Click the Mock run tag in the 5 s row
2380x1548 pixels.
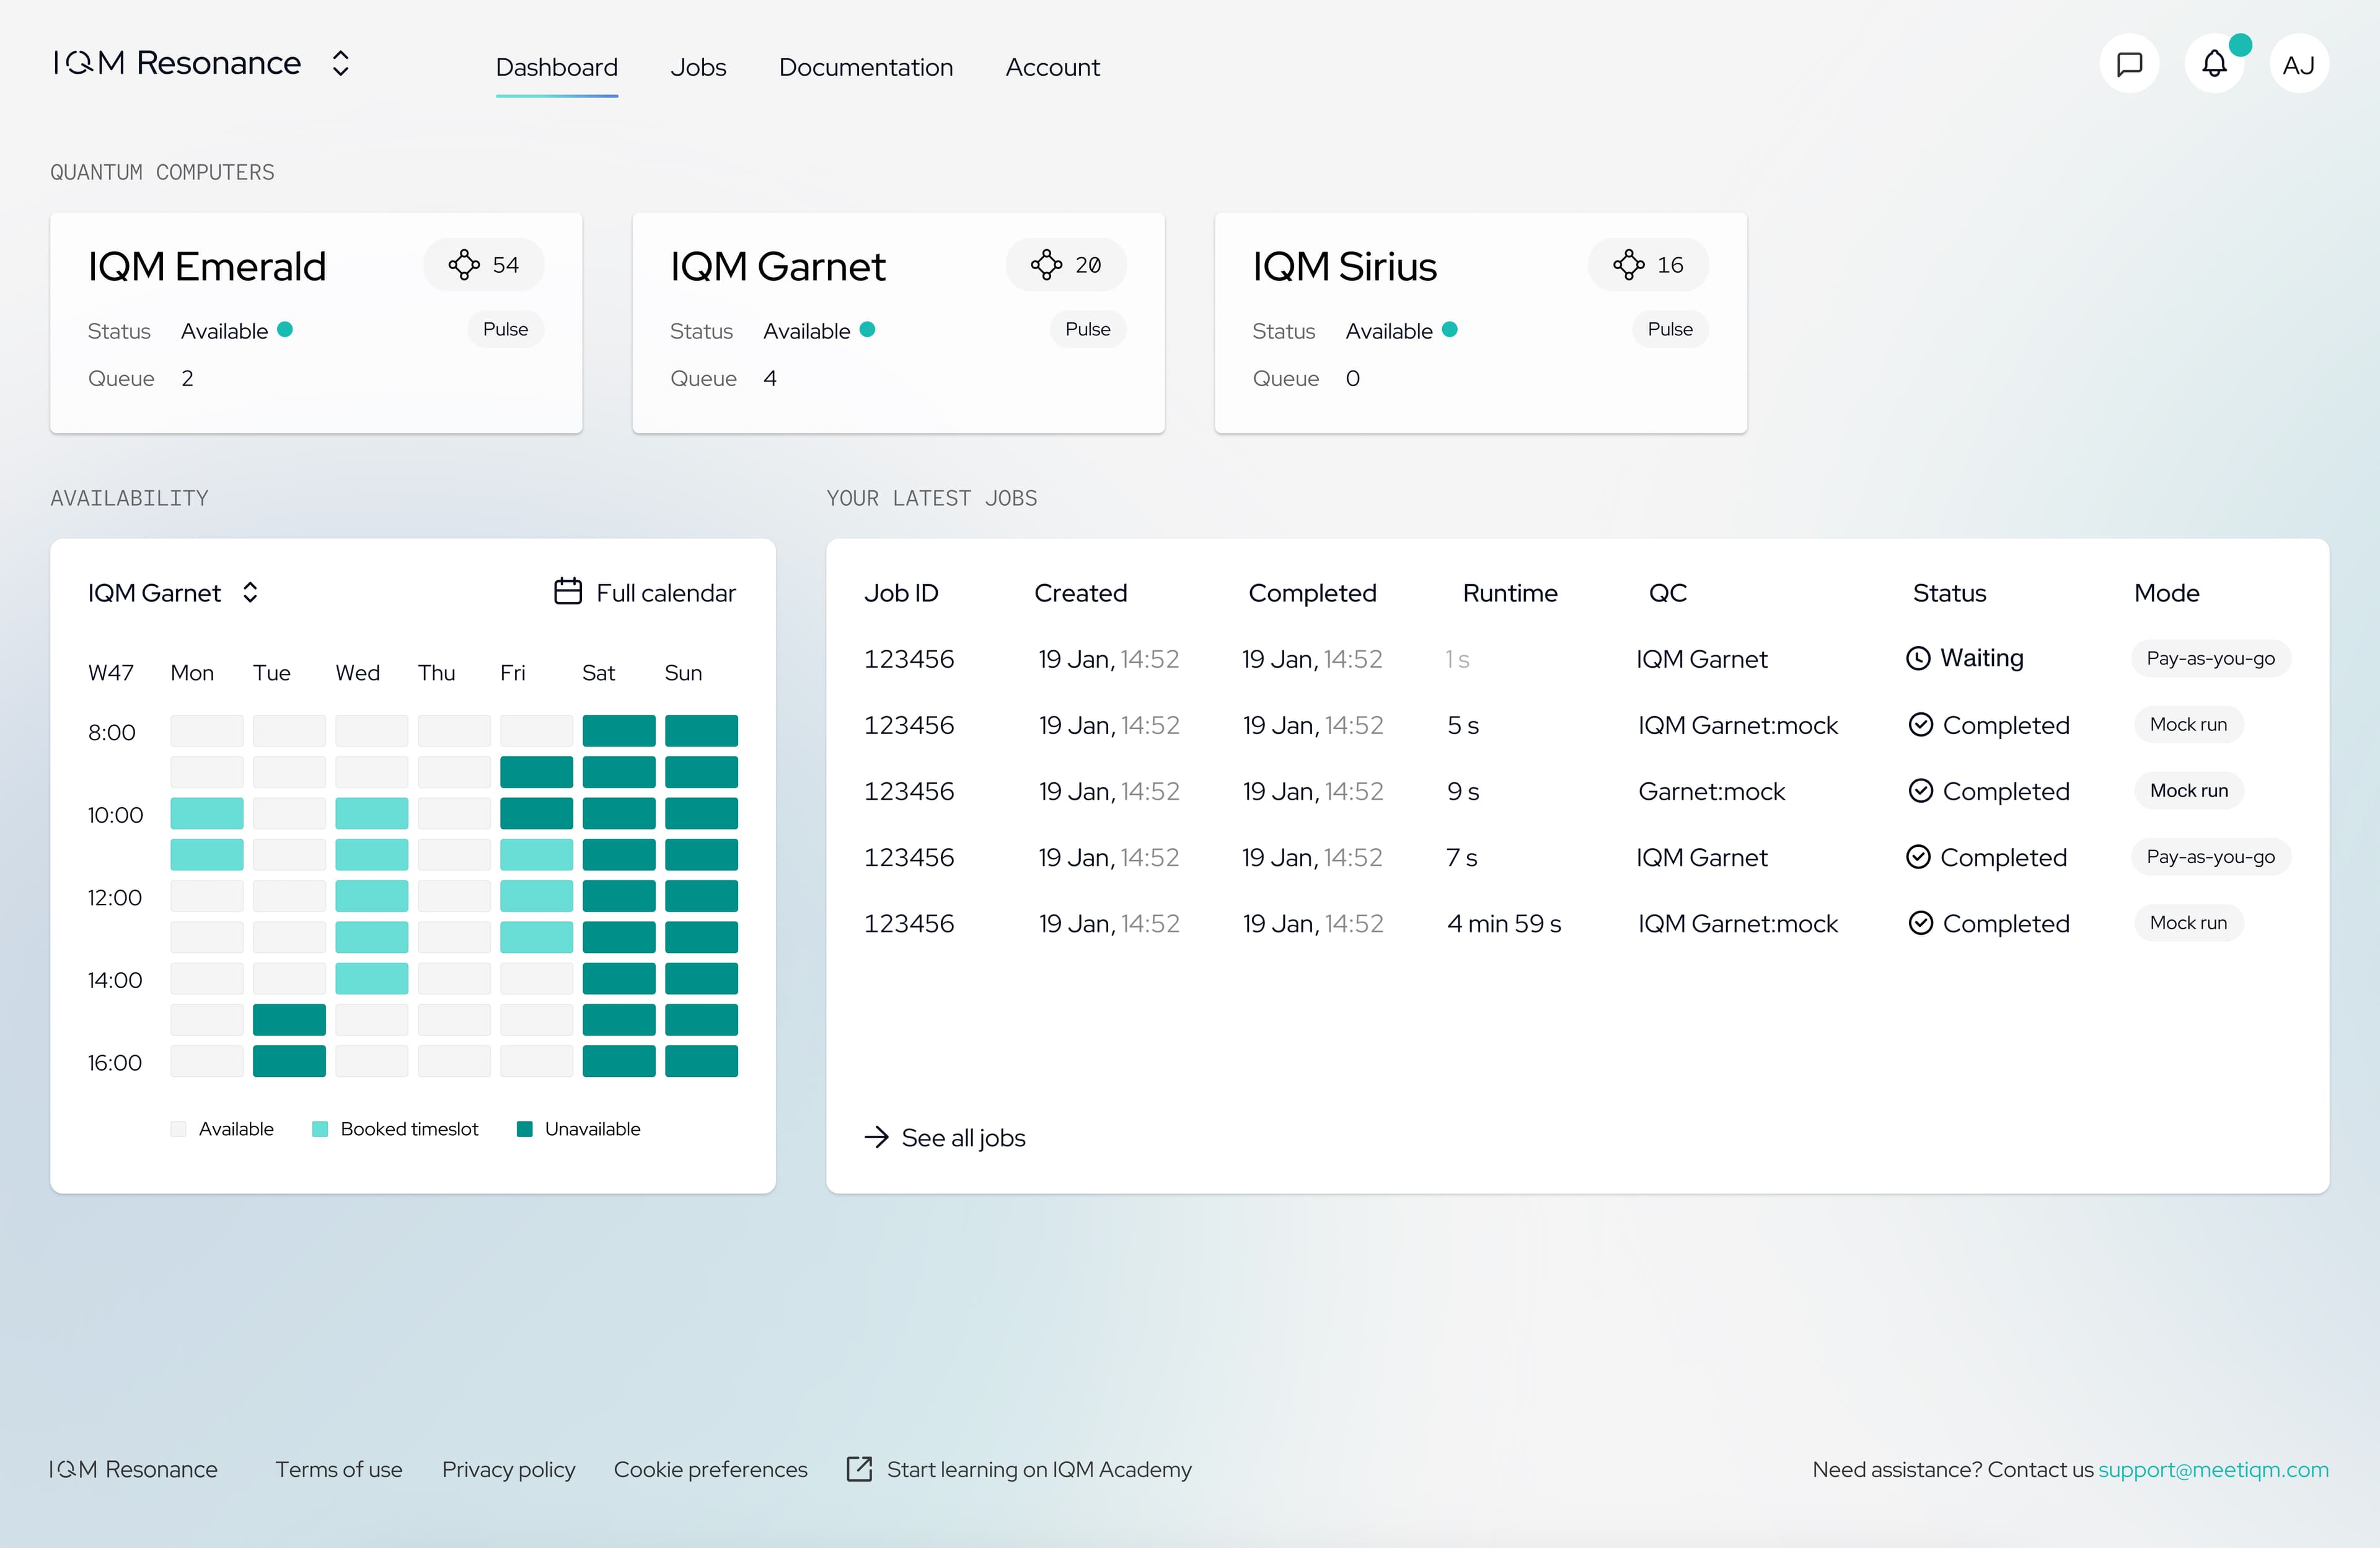(2188, 724)
